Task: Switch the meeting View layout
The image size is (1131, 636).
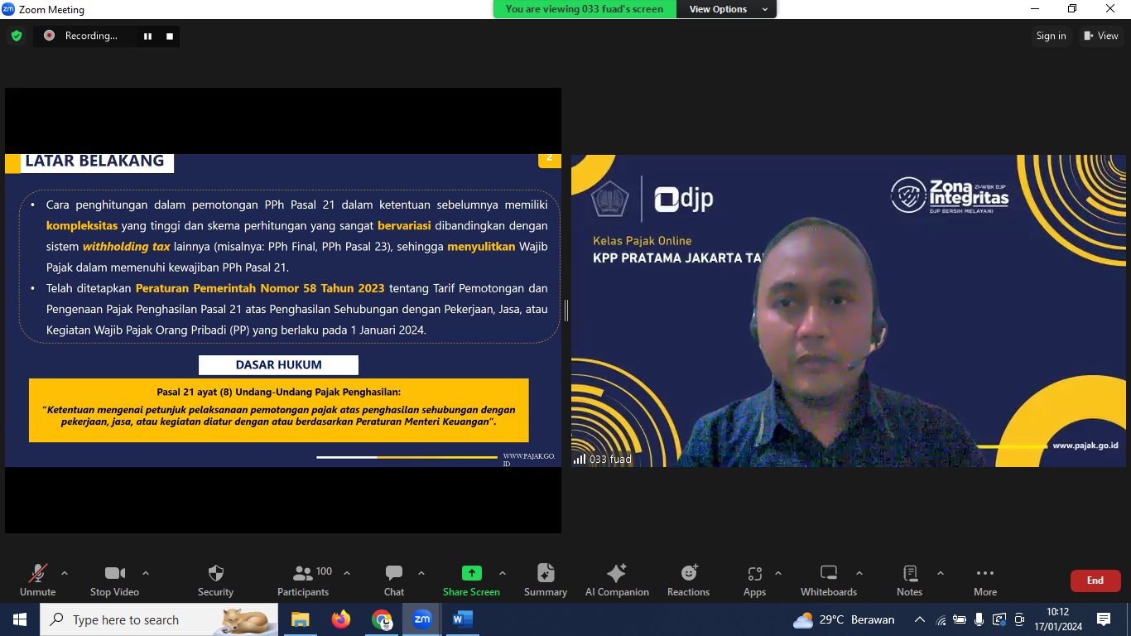Action: [1100, 36]
